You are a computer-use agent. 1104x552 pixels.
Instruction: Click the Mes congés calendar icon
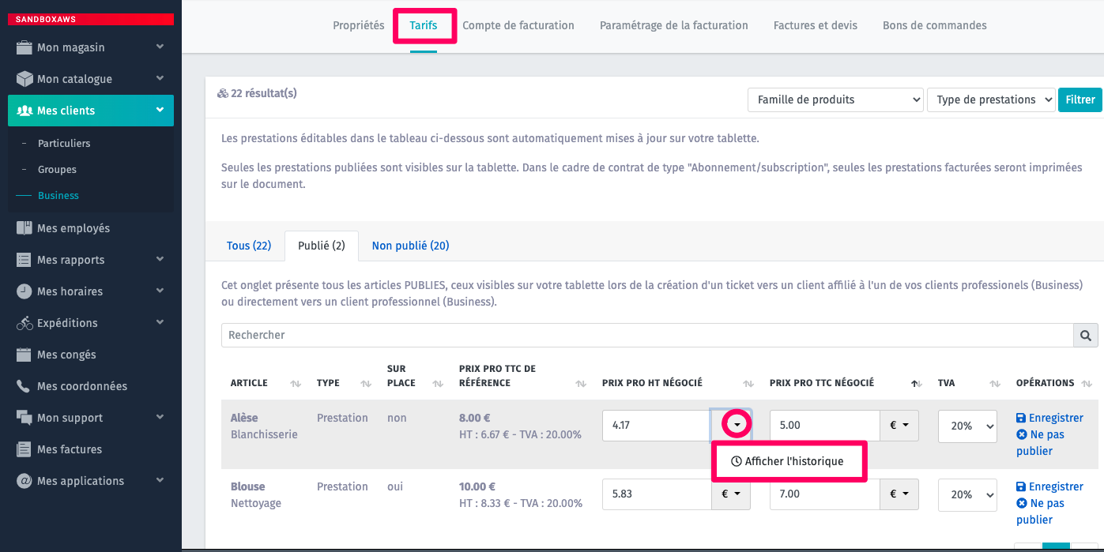[24, 355]
